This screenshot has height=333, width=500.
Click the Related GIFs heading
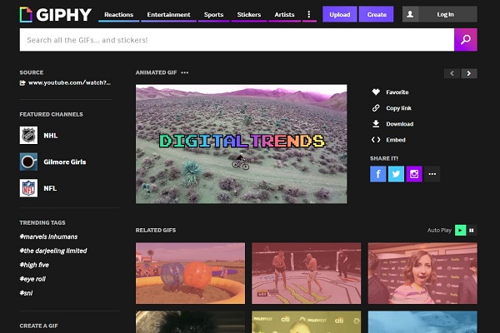(x=156, y=230)
